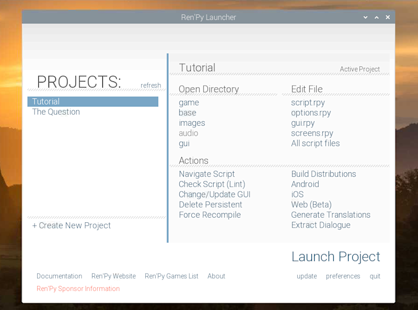This screenshot has height=310, width=418.
Task: Run Check Script (Lint)
Action: pos(212,184)
